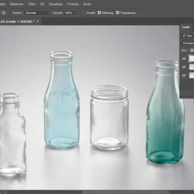Image resolution: width=194 pixels, height=194 pixels.
Task: Uncheck the Dithering checkbox
Action: coord(99,13)
